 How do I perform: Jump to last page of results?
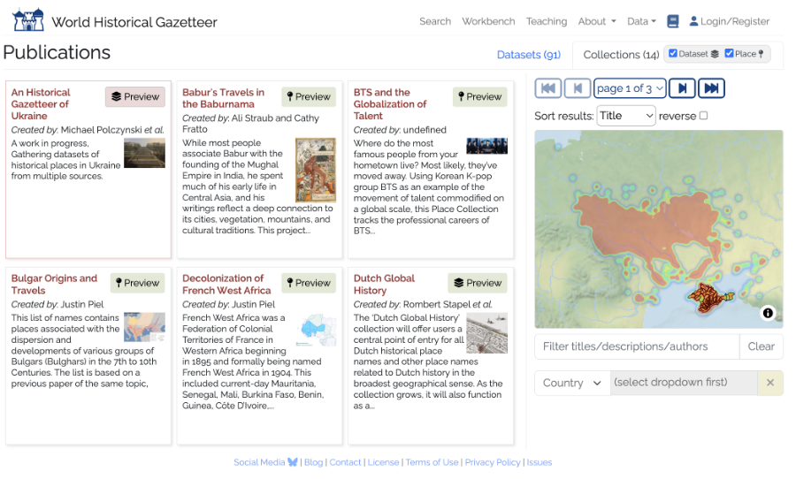tap(711, 88)
